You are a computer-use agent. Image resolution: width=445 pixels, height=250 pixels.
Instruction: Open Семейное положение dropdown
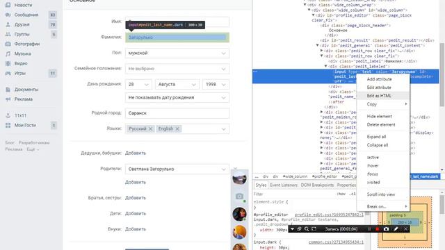coord(177,69)
